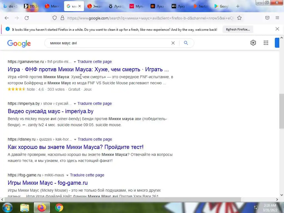Reload the current page
Image resolution: width=284 pixels, height=213 pixels.
pyautogui.click(x=27, y=18)
